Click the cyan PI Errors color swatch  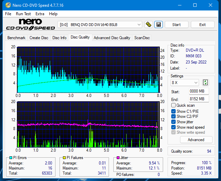pyautogui.click(x=11, y=158)
